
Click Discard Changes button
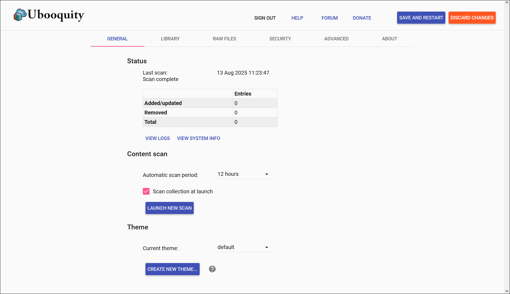coord(472,18)
